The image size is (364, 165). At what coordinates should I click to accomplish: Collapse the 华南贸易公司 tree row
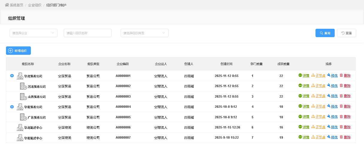tap(12, 107)
